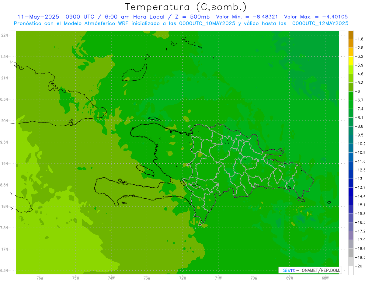This screenshot has height=282, width=365.
Task: Click the '18N' latitude axis label
Action: tap(5, 206)
